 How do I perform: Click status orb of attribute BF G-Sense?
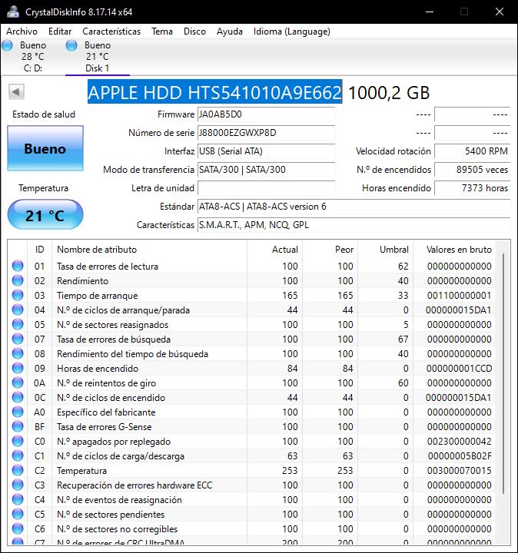coord(18,426)
